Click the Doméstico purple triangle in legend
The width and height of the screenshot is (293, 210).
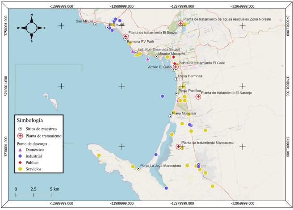coord(20,150)
